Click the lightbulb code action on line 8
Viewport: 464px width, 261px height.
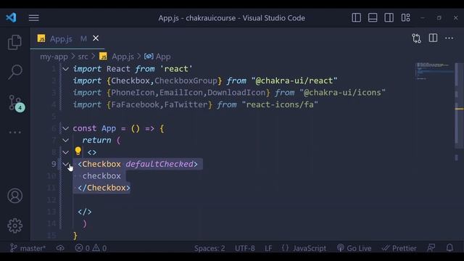pyautogui.click(x=78, y=152)
